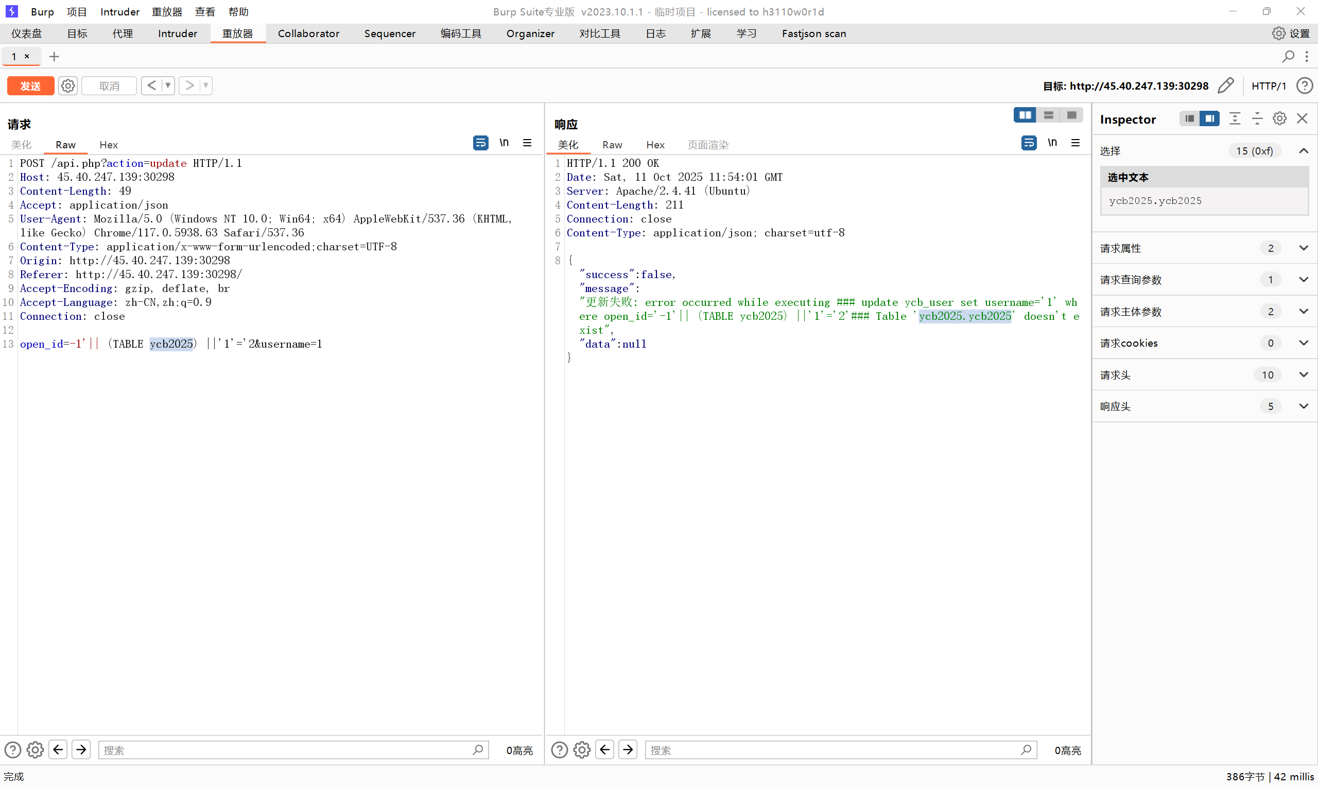1318x787 pixels.
Task: Open the Repeater send-options gear icon
Action: [x=68, y=85]
